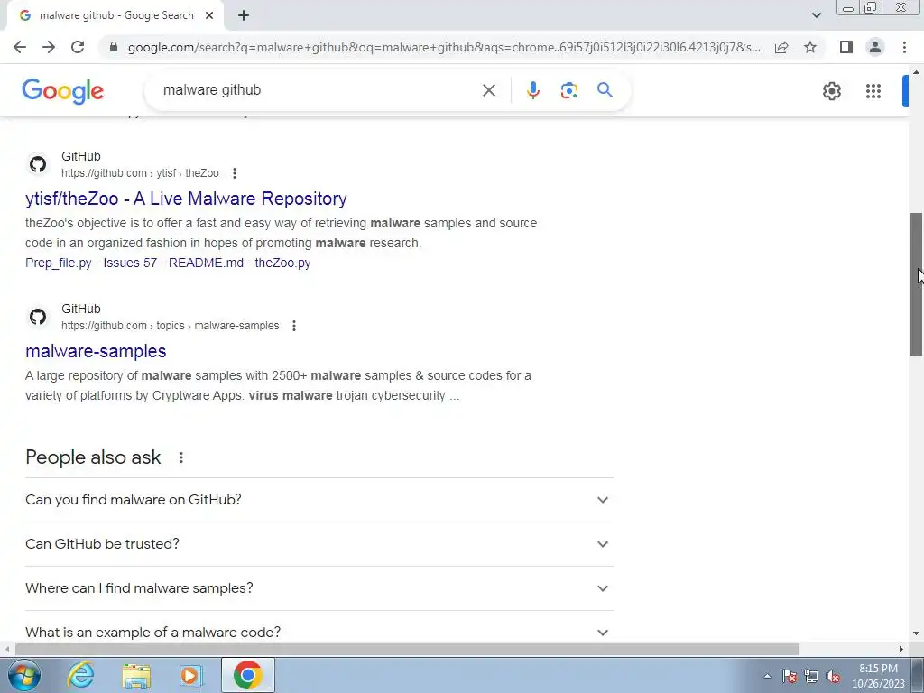The image size is (924, 693).
Task: Open the clock showing 8:15 PM
Action: (x=878, y=676)
